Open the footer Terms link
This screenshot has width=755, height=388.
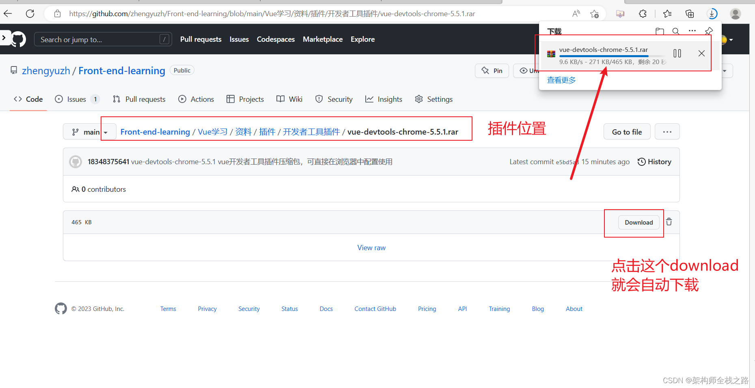pos(168,309)
